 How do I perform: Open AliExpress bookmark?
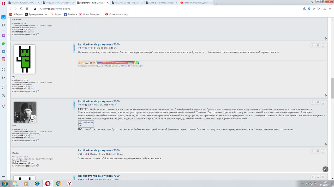point(16,14)
